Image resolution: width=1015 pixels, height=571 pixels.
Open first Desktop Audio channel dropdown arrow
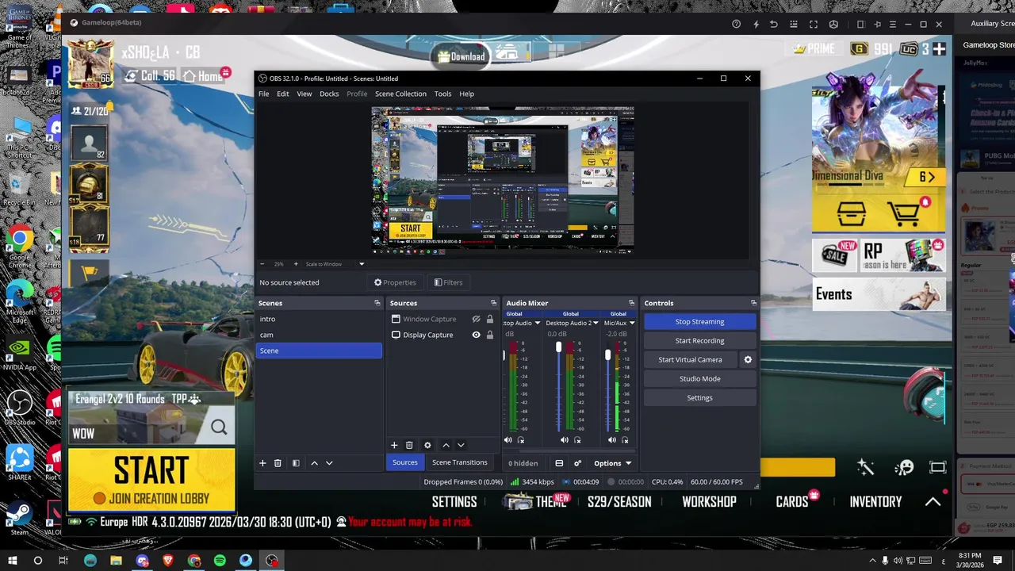pyautogui.click(x=537, y=324)
